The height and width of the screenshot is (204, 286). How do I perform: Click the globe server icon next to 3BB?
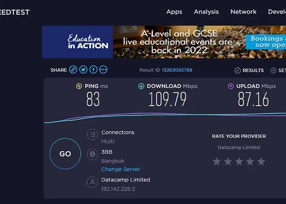[x=92, y=154]
